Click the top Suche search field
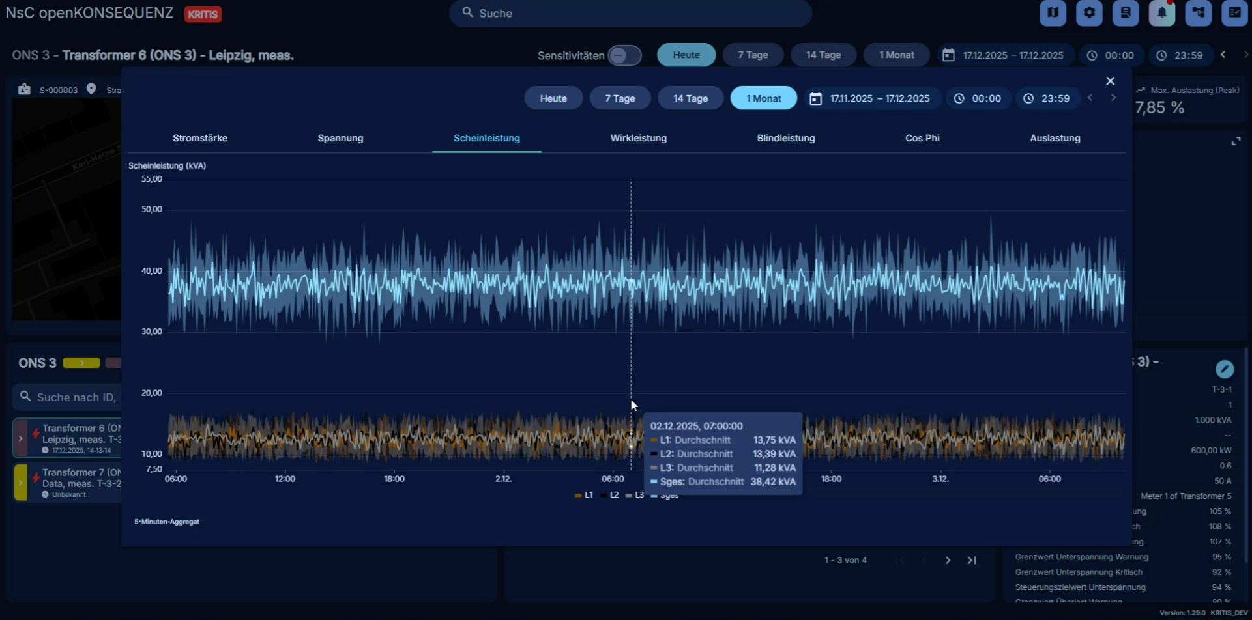 coord(630,13)
